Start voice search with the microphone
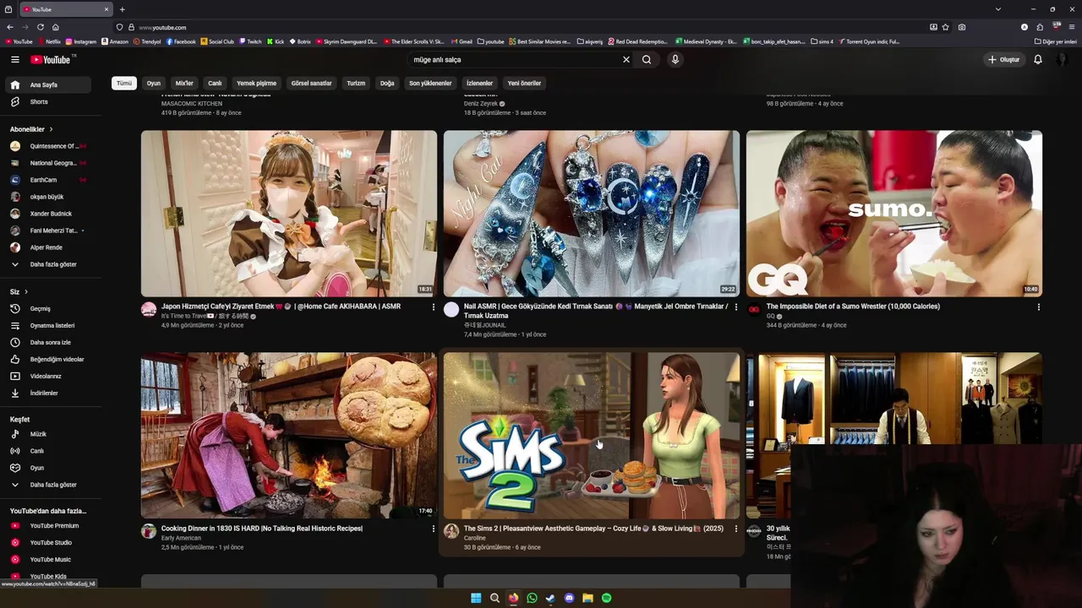The image size is (1082, 608). [x=675, y=59]
